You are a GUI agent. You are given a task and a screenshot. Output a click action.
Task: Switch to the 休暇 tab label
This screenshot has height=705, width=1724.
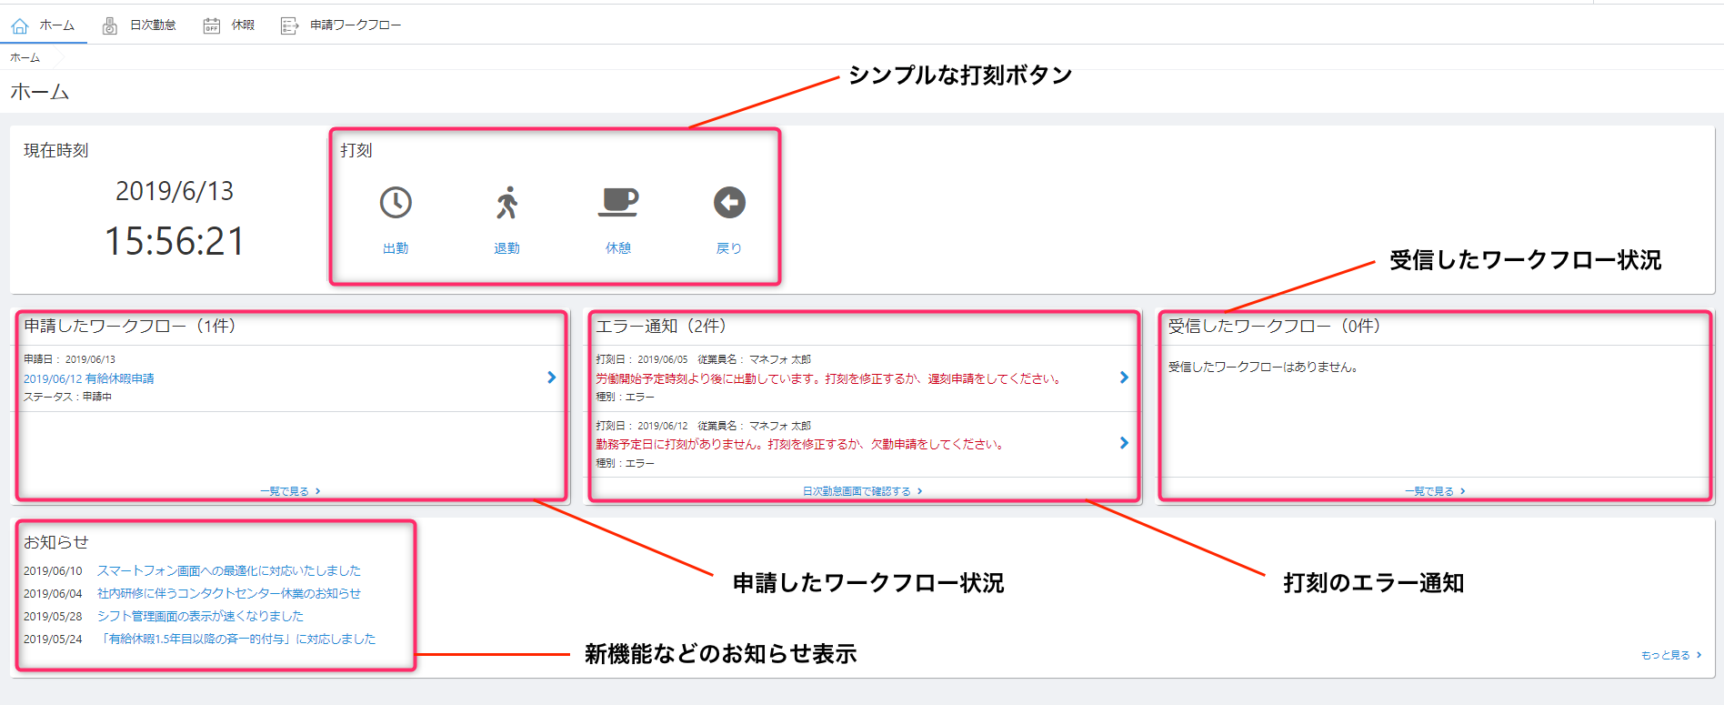(x=243, y=25)
